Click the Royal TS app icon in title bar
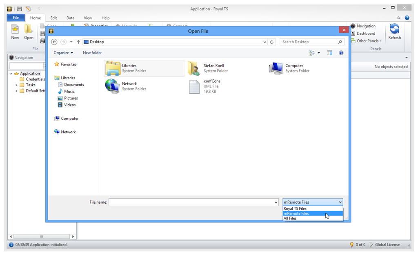 [x=9, y=9]
